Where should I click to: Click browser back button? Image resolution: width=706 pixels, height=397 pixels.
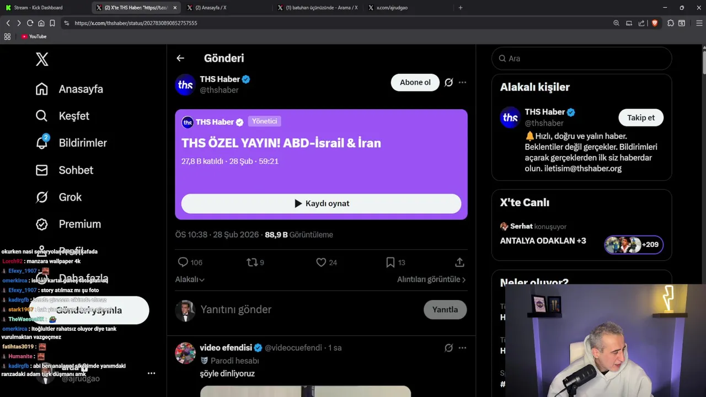8,23
